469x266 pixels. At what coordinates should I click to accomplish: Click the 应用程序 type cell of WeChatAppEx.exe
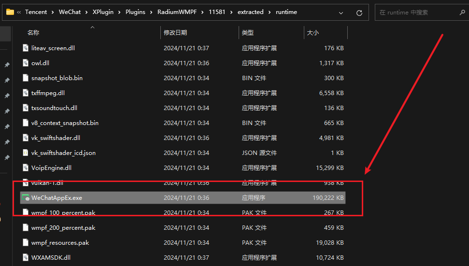pyautogui.click(x=254, y=197)
